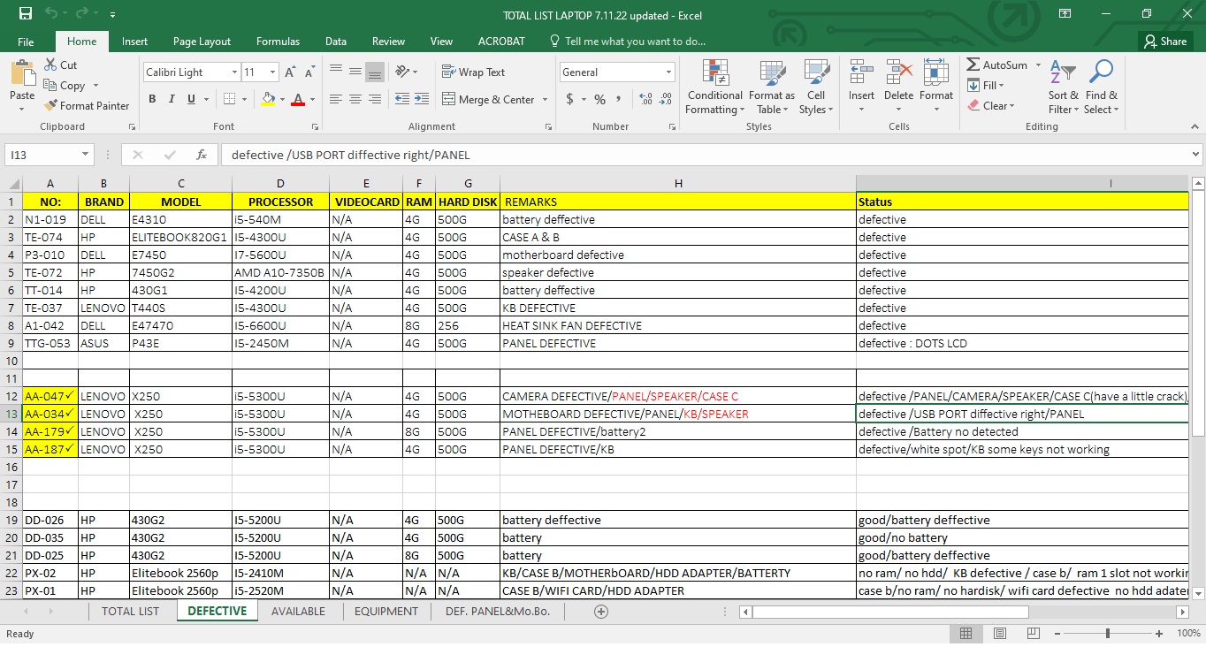
Task: Click the zoom slider in status bar
Action: coord(1107,634)
